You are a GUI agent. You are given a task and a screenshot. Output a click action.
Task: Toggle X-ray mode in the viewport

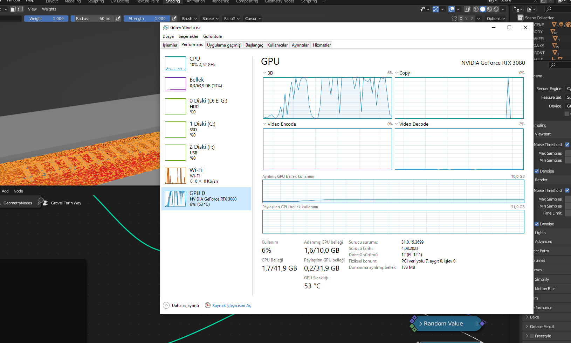point(467,9)
